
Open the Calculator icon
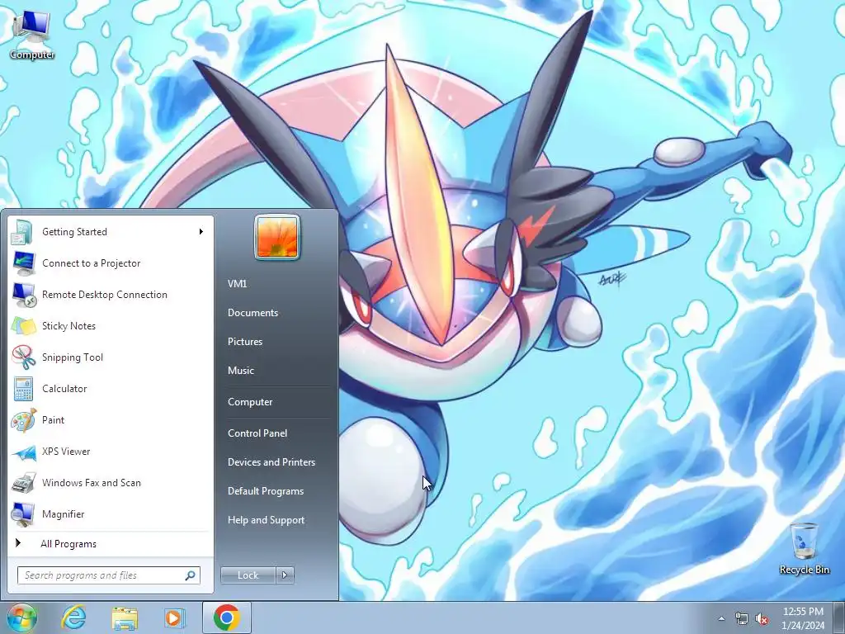point(23,389)
